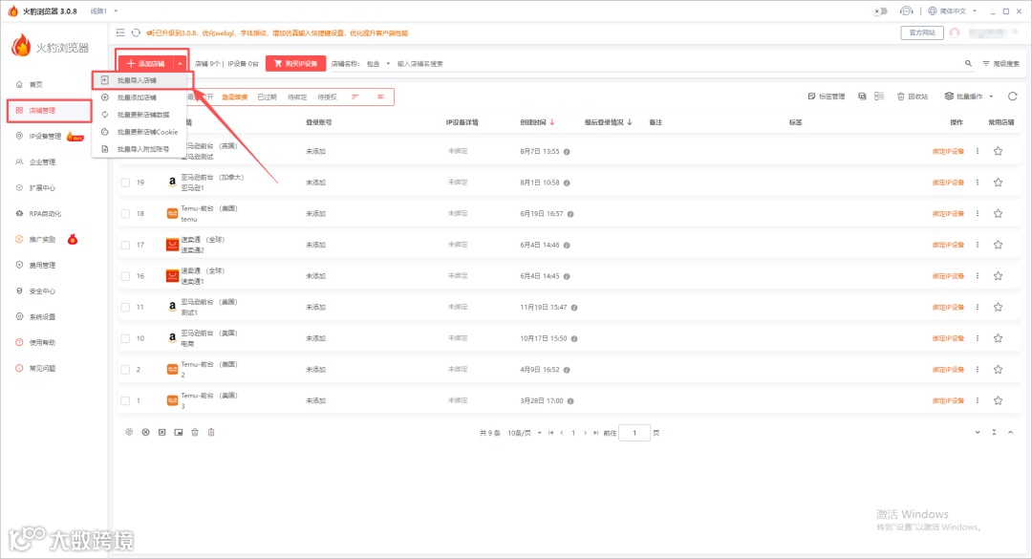This screenshot has width=1032, height=559.
Task: Click the AliExpress icon of store 17
Action: pos(172,245)
